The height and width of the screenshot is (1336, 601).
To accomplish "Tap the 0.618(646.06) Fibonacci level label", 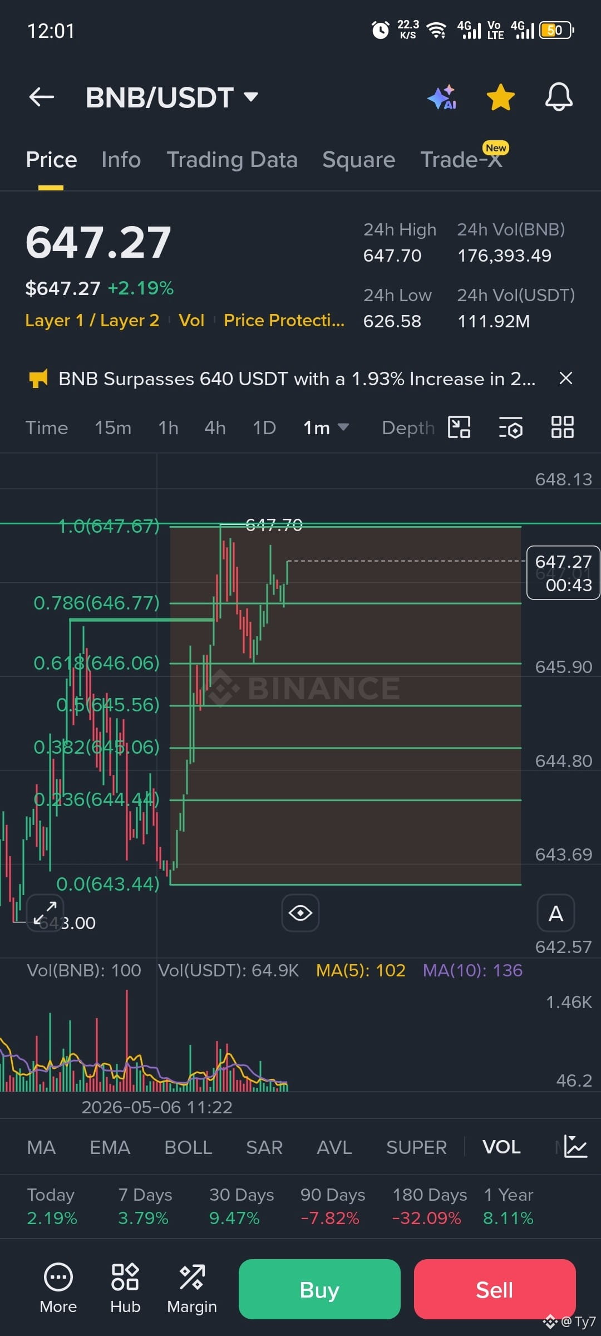I will click(97, 663).
